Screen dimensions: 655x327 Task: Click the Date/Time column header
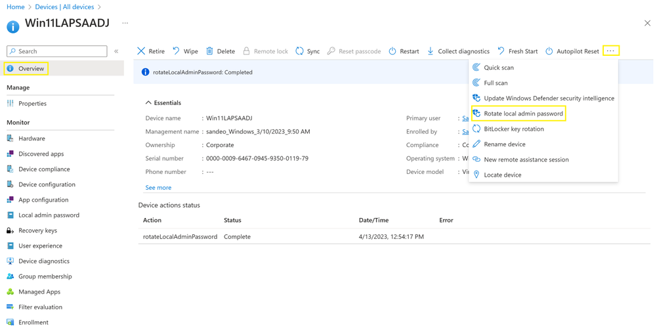click(x=373, y=220)
